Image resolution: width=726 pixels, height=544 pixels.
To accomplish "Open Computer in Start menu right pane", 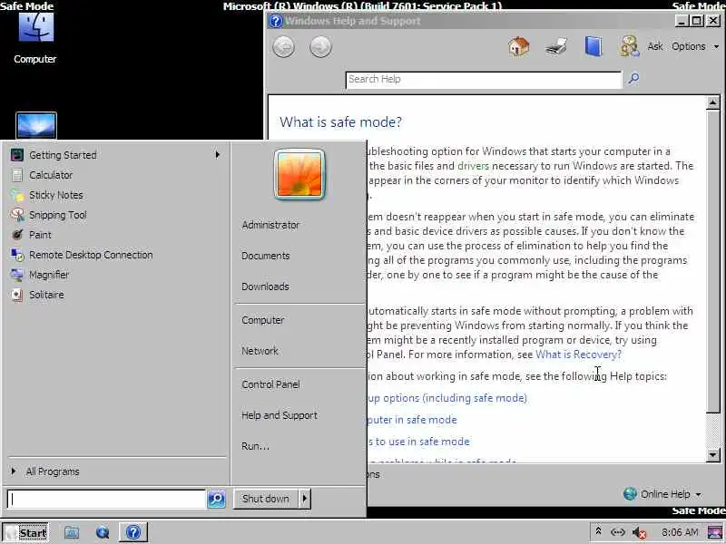I will tap(262, 320).
